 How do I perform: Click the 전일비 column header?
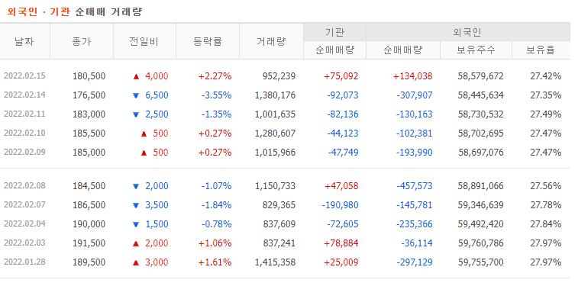(x=144, y=42)
